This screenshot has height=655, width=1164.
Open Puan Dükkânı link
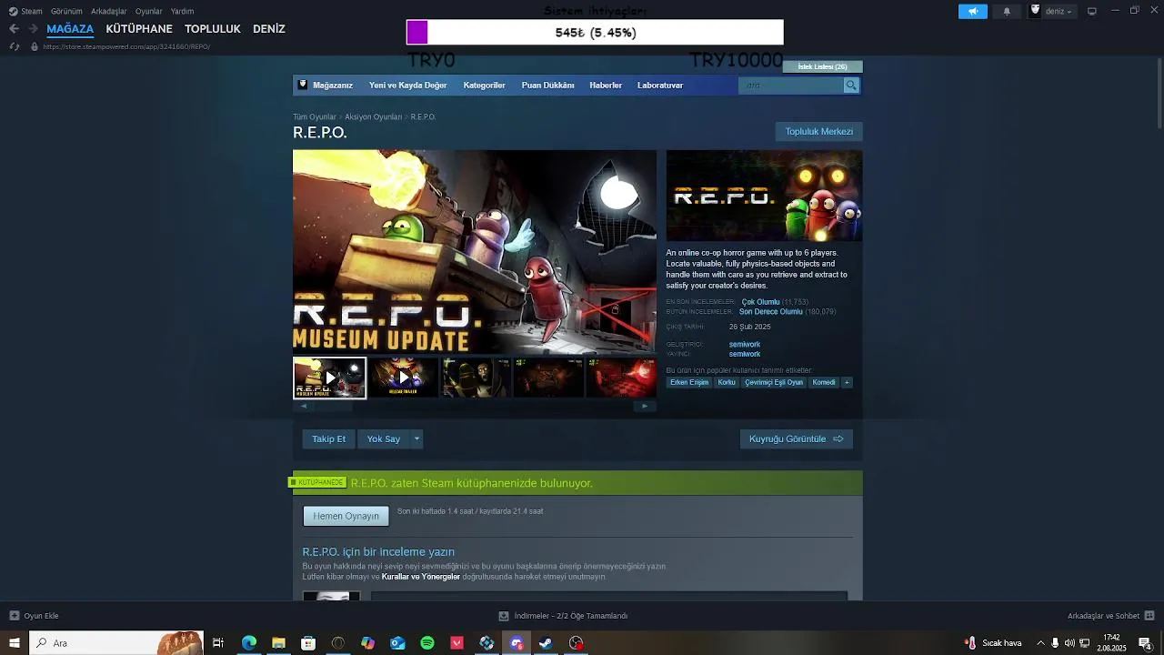pos(547,85)
